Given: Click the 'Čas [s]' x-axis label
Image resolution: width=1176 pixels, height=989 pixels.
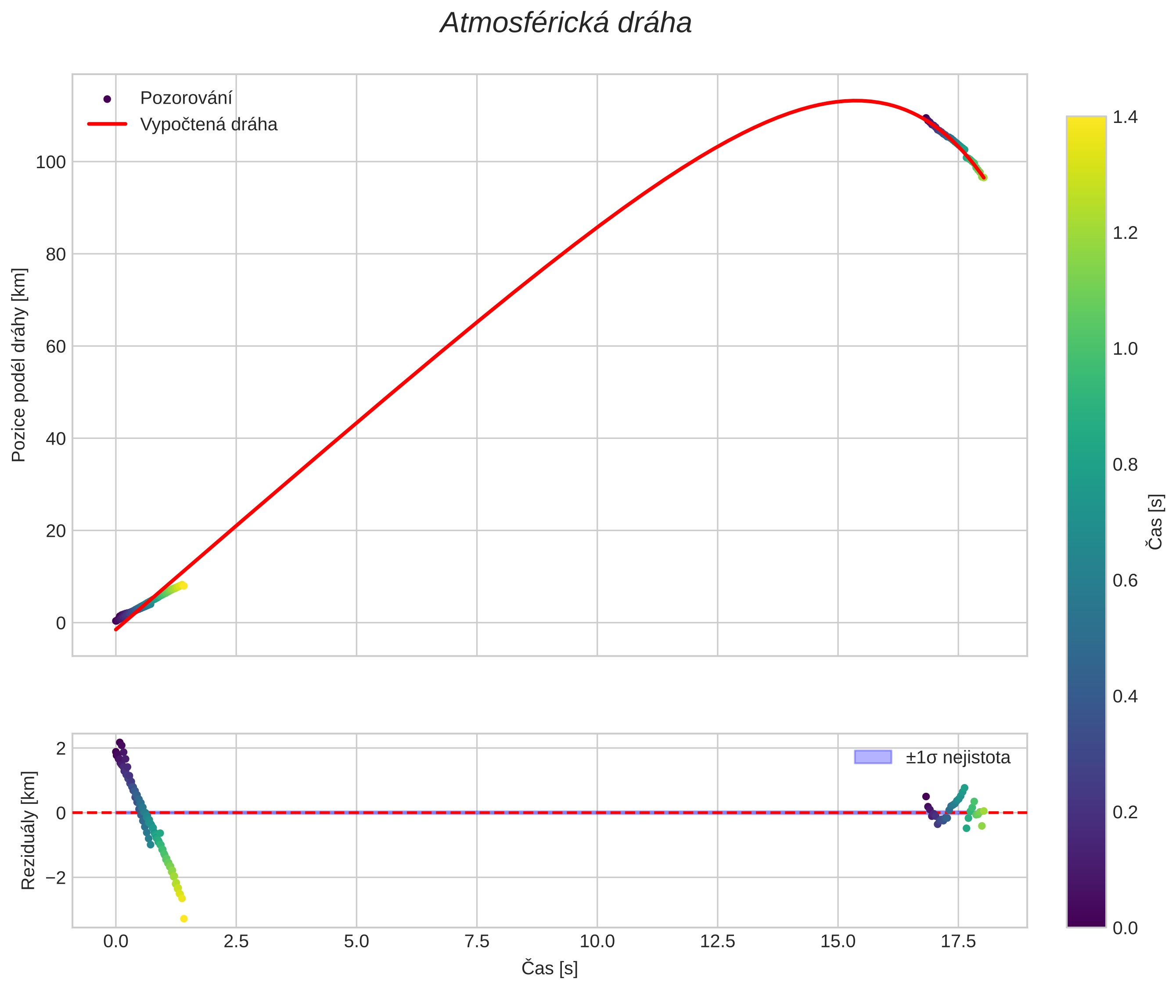Looking at the screenshot, I should tap(549, 969).
